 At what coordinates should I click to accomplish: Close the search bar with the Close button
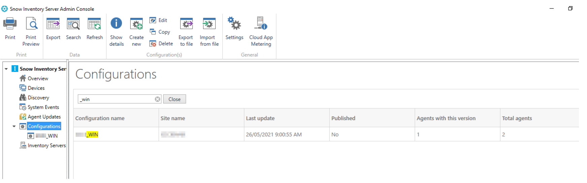(x=174, y=99)
